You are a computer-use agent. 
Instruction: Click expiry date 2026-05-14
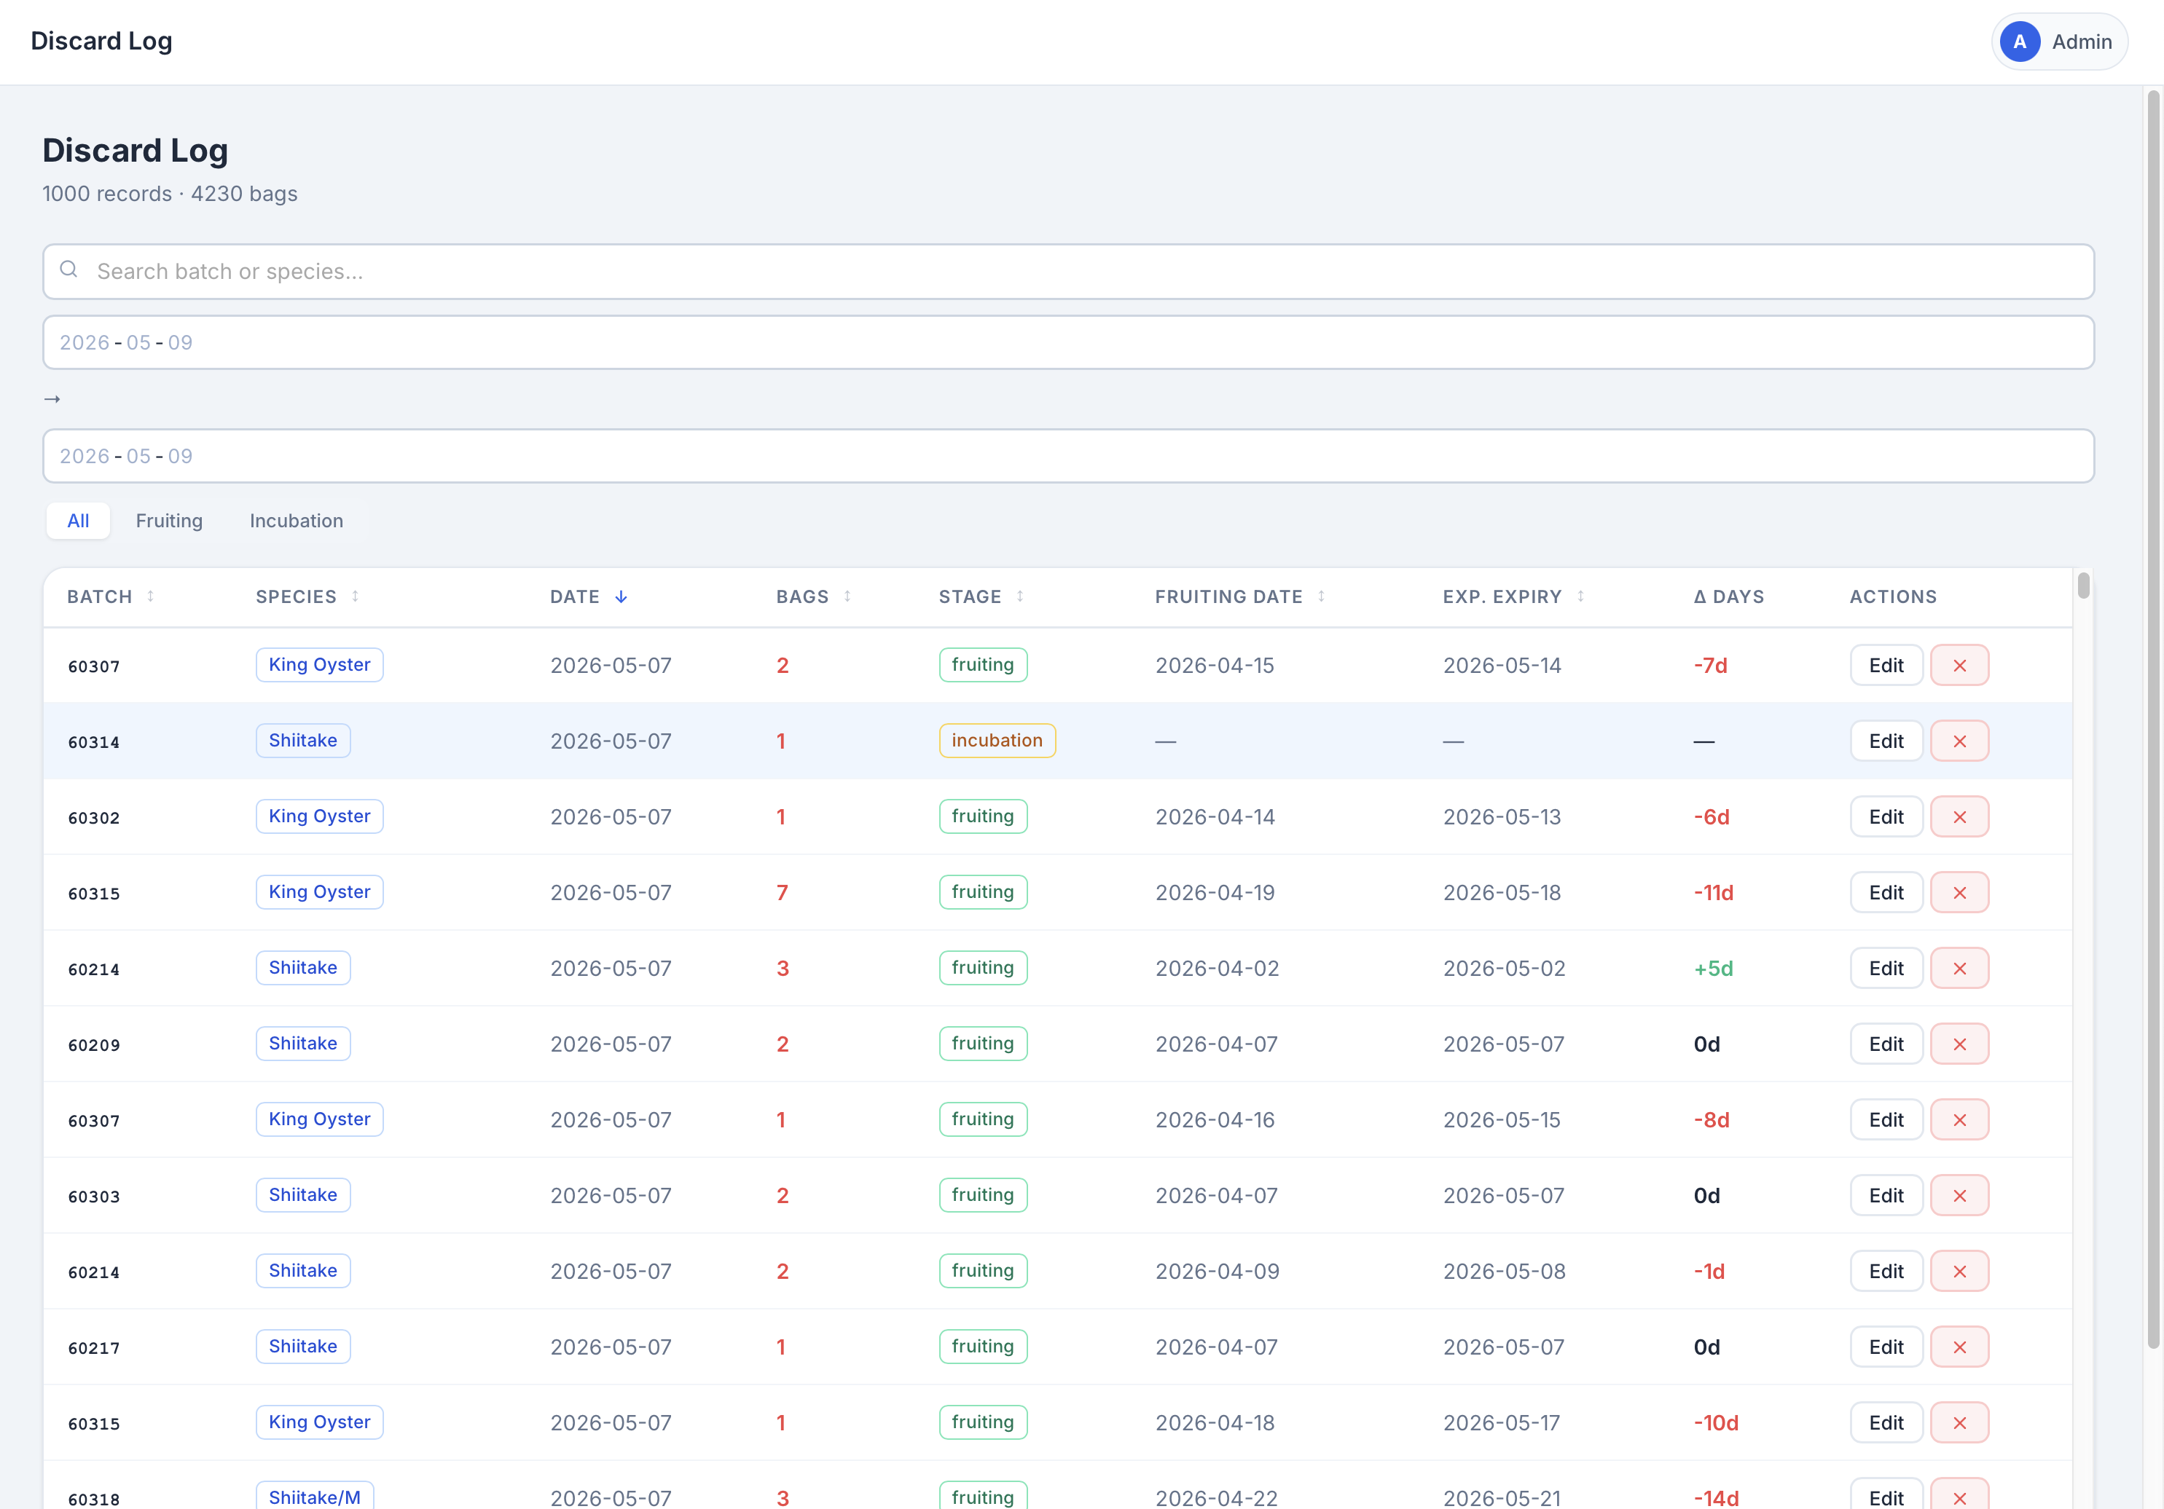coord(1502,665)
